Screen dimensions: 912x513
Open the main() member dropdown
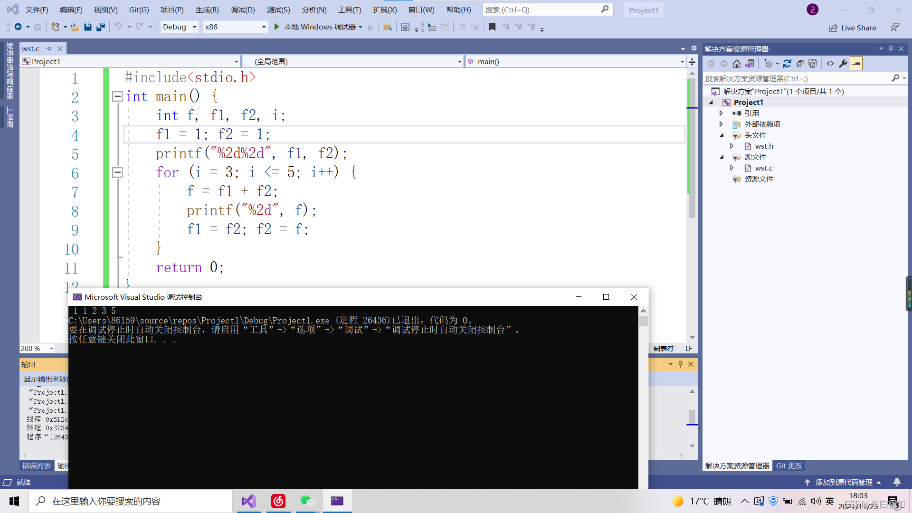coord(575,61)
